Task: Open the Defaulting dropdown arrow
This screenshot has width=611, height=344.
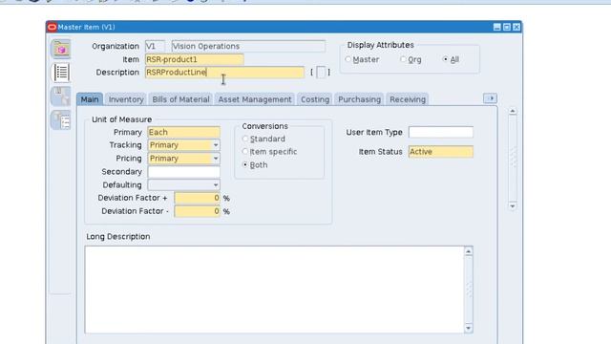Action: coord(216,184)
